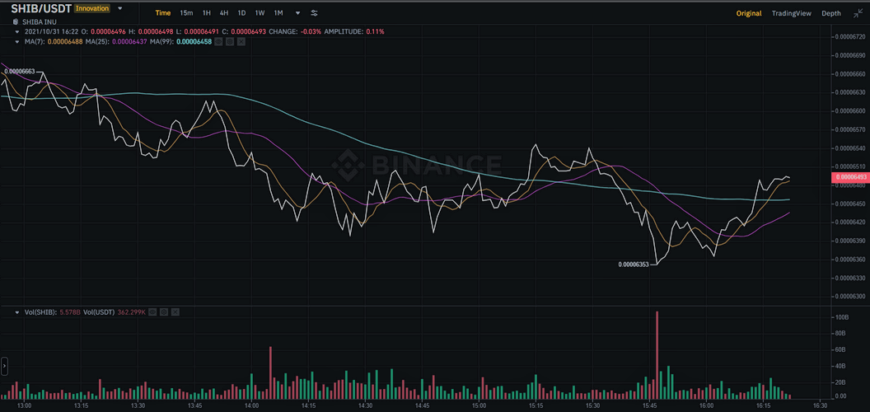Switch to the 15m interval
This screenshot has width=870, height=412.
[186, 12]
